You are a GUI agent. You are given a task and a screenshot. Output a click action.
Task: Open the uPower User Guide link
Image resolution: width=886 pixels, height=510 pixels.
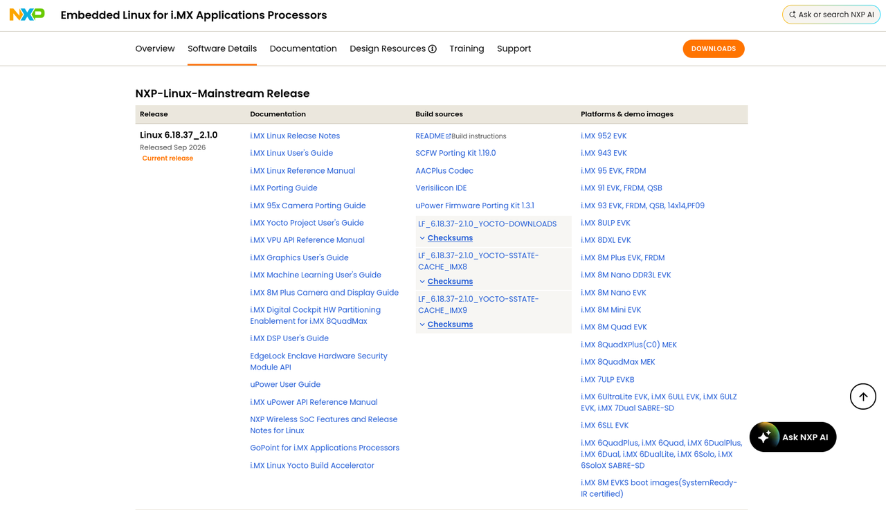[285, 385]
